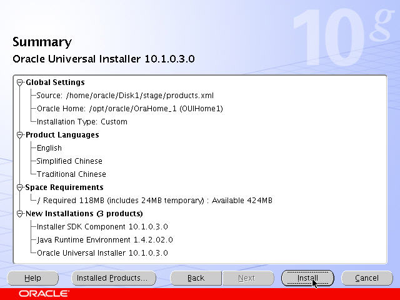
Task: Select the Traditional Chinese row
Action: [71, 174]
